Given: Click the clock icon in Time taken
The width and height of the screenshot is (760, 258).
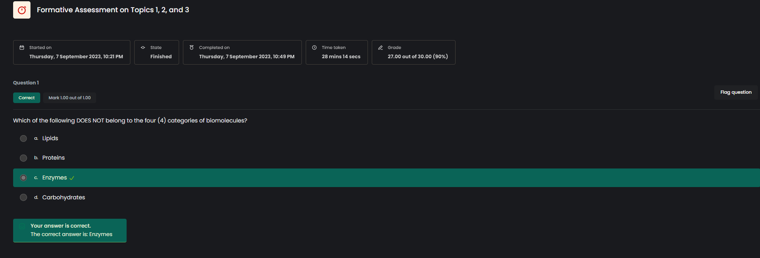Looking at the screenshot, I should (x=315, y=48).
